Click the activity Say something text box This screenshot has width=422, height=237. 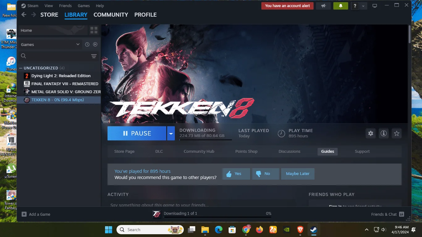click(201, 205)
